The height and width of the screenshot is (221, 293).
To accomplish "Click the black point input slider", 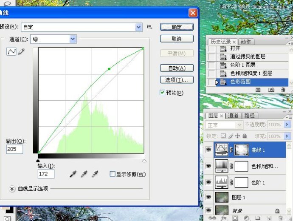I will (38, 161).
